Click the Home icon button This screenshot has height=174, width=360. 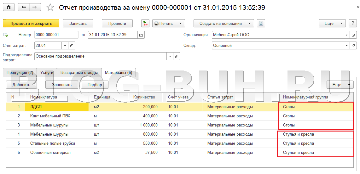tap(9, 7)
